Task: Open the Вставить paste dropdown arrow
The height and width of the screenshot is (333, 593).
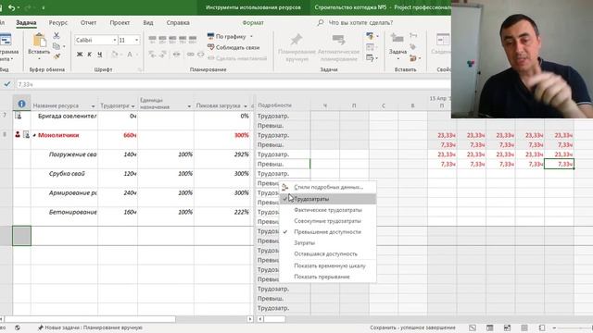Action: click(39, 59)
